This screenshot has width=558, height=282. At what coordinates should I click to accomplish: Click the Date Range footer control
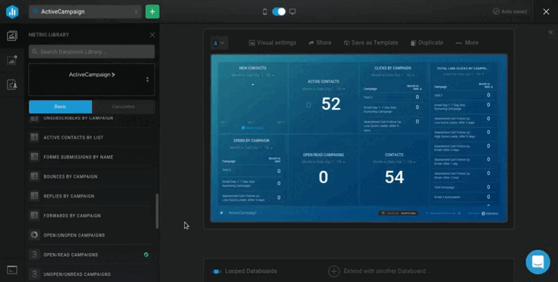399,213
